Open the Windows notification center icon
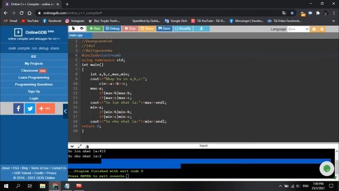The image size is (339, 191). pyautogui.click(x=331, y=186)
